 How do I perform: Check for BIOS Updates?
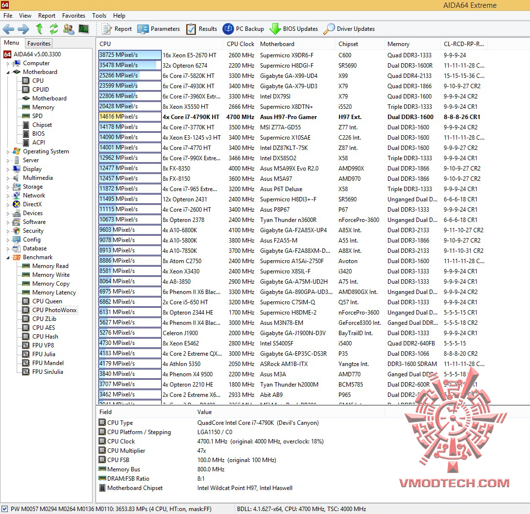point(294,29)
